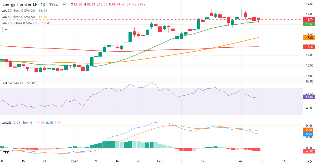Open the chart settings gear
Viewport: 316px width, 165px height.
(x=310, y=162)
